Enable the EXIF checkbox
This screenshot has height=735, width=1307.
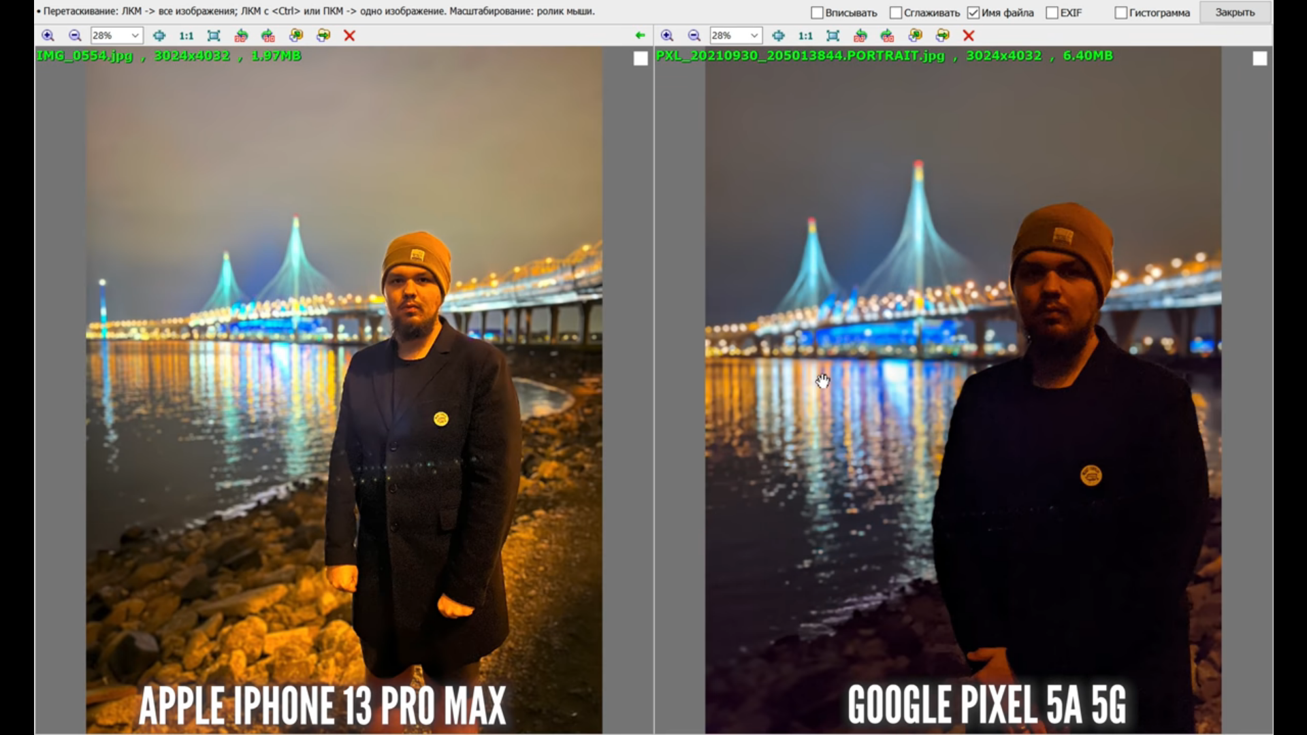click(x=1052, y=13)
